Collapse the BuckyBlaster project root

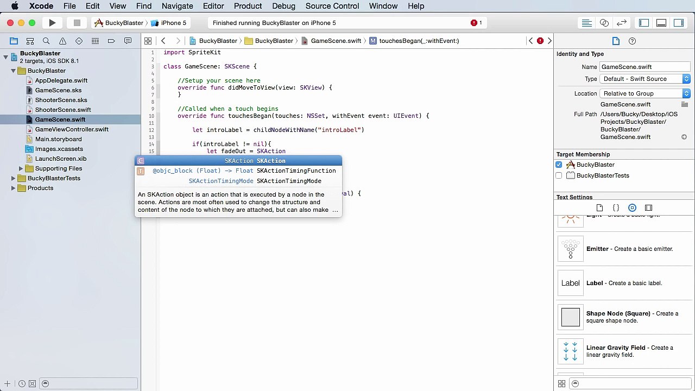[5, 56]
